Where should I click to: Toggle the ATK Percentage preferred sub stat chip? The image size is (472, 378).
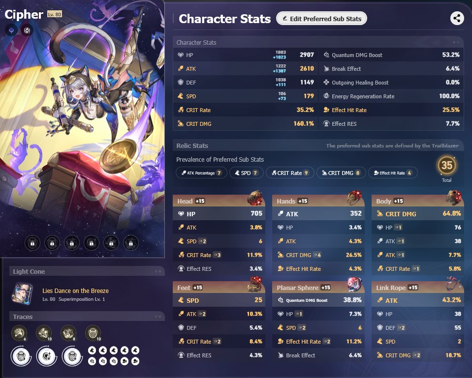[x=201, y=173]
